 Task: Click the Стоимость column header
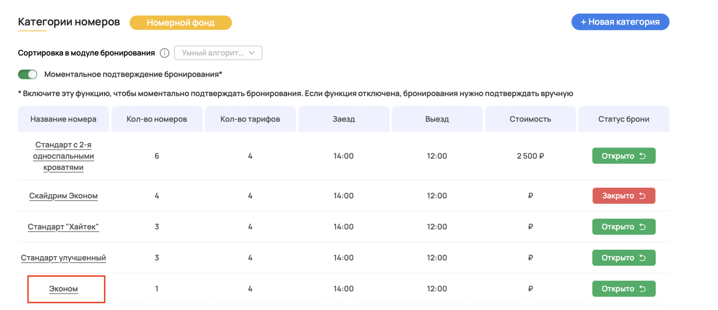pyautogui.click(x=530, y=119)
